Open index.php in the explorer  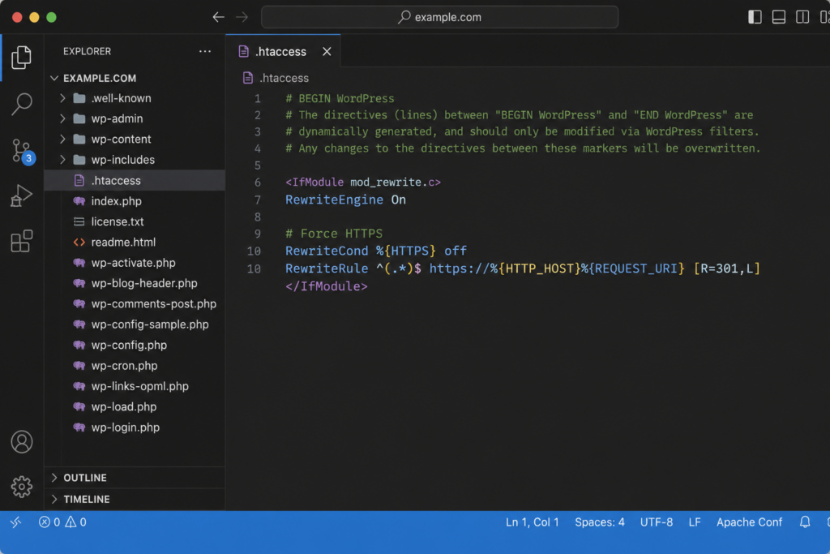click(135, 201)
